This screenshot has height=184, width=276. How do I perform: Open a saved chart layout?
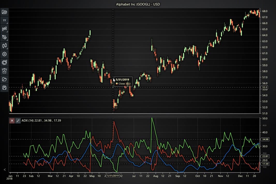(x=4, y=79)
